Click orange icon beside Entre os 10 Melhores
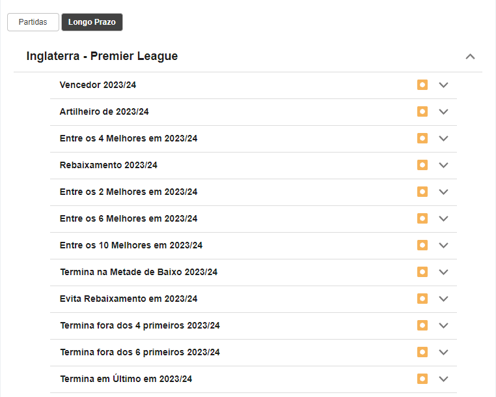Image resolution: width=496 pixels, height=397 pixels. click(422, 245)
